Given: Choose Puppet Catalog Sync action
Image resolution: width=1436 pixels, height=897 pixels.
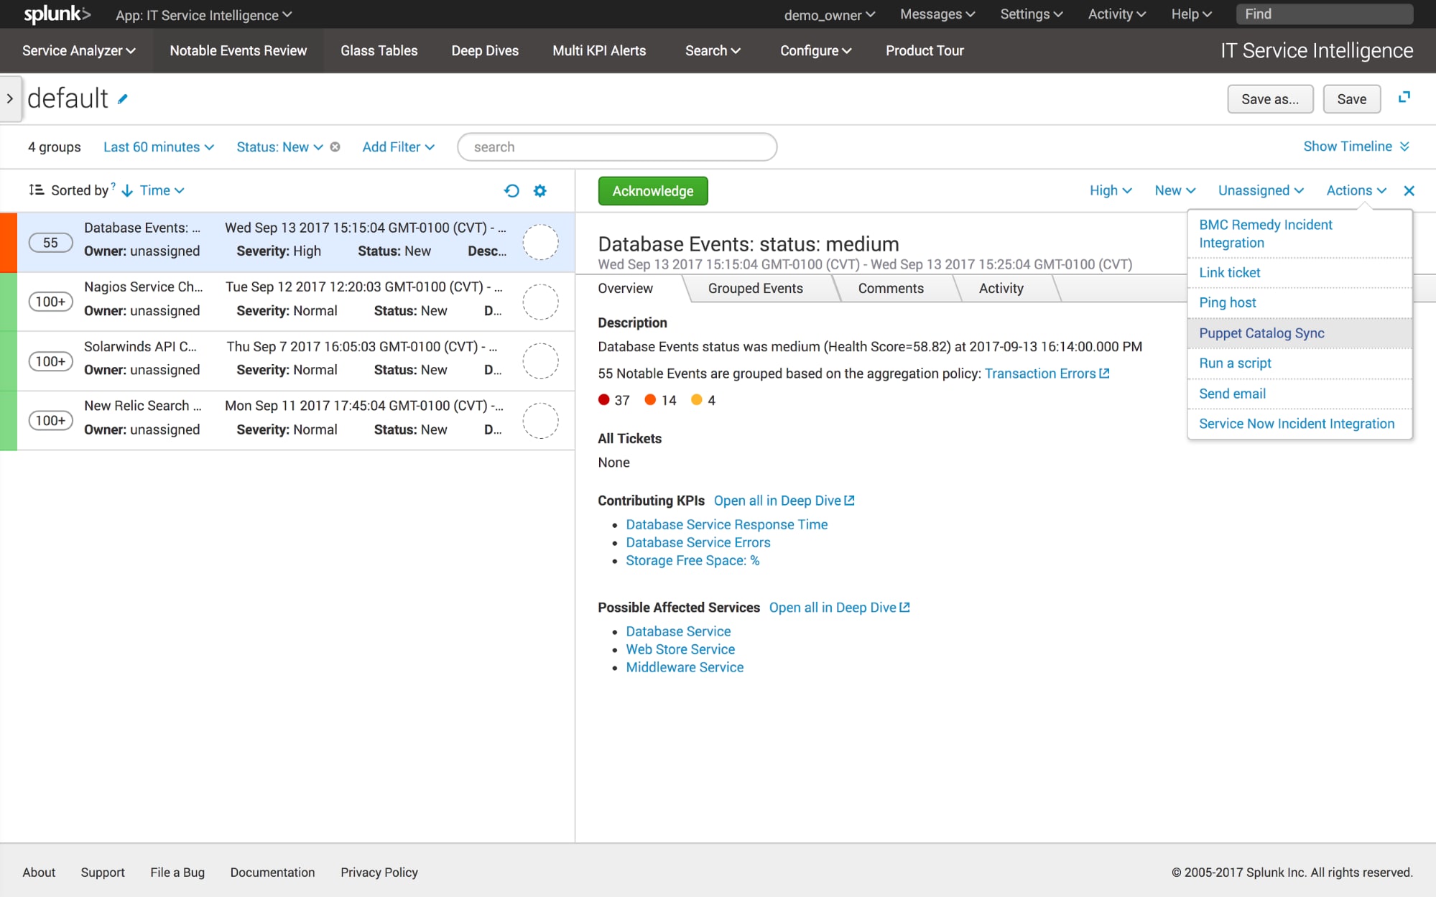Looking at the screenshot, I should click(x=1300, y=333).
